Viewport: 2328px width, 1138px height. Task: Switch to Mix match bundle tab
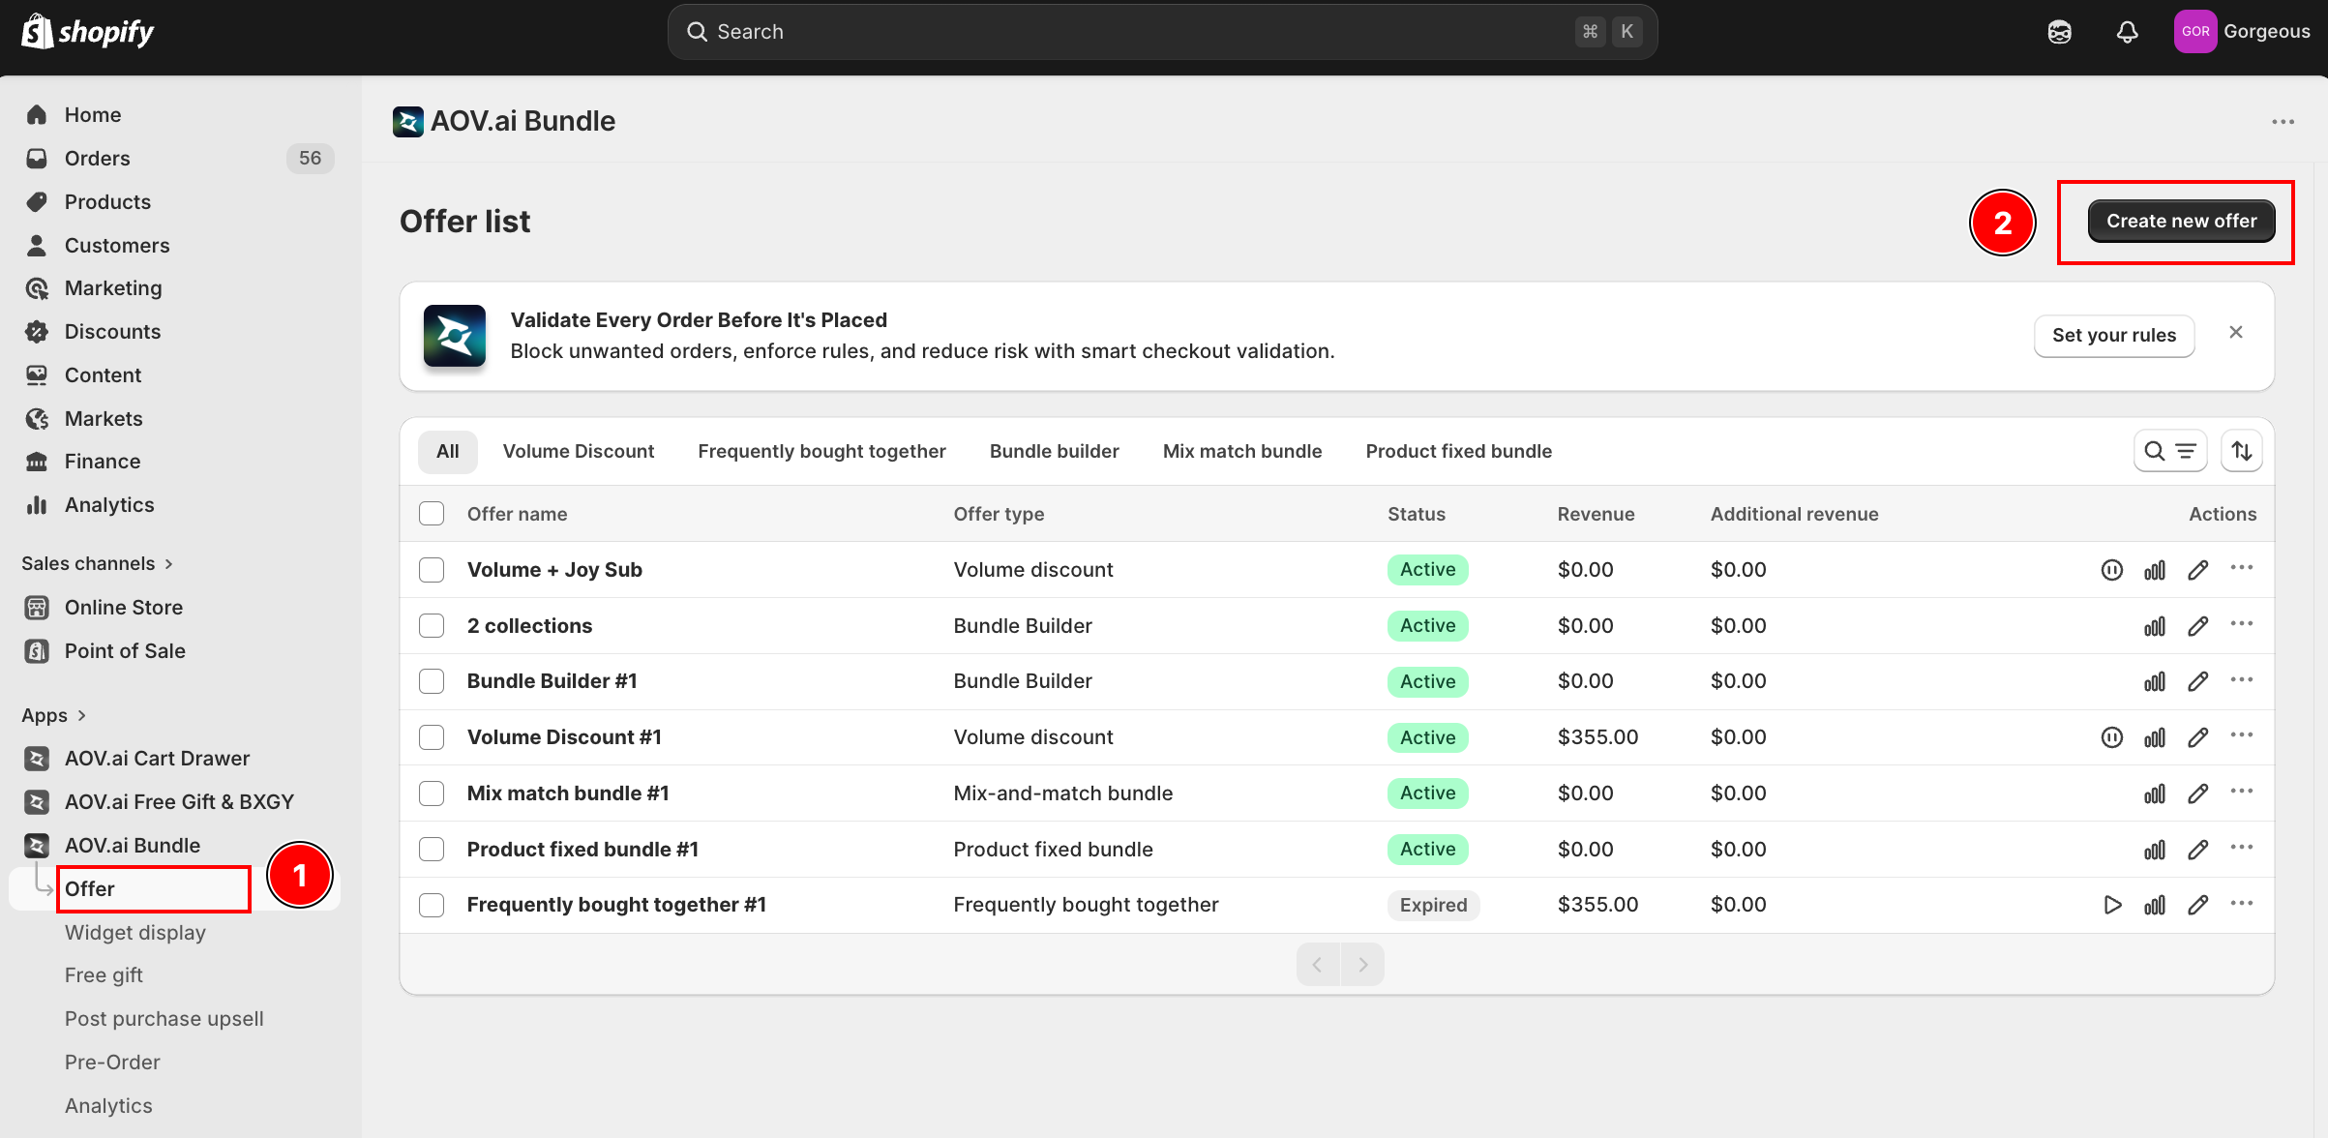(1242, 452)
